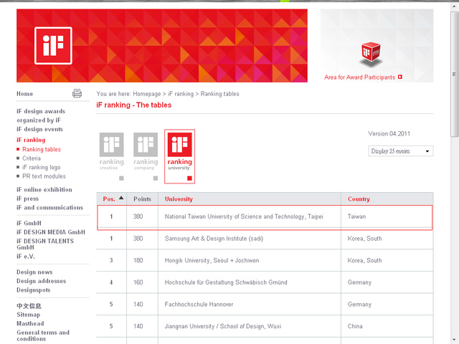This screenshot has height=344, width=459.
Task: Open the iF e.V. link
Action: 26,257
